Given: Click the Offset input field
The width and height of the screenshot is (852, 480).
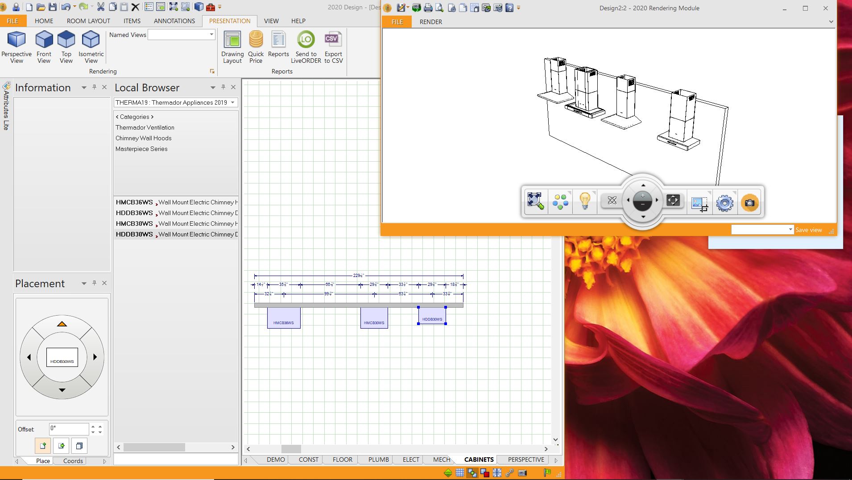Looking at the screenshot, I should pos(69,429).
